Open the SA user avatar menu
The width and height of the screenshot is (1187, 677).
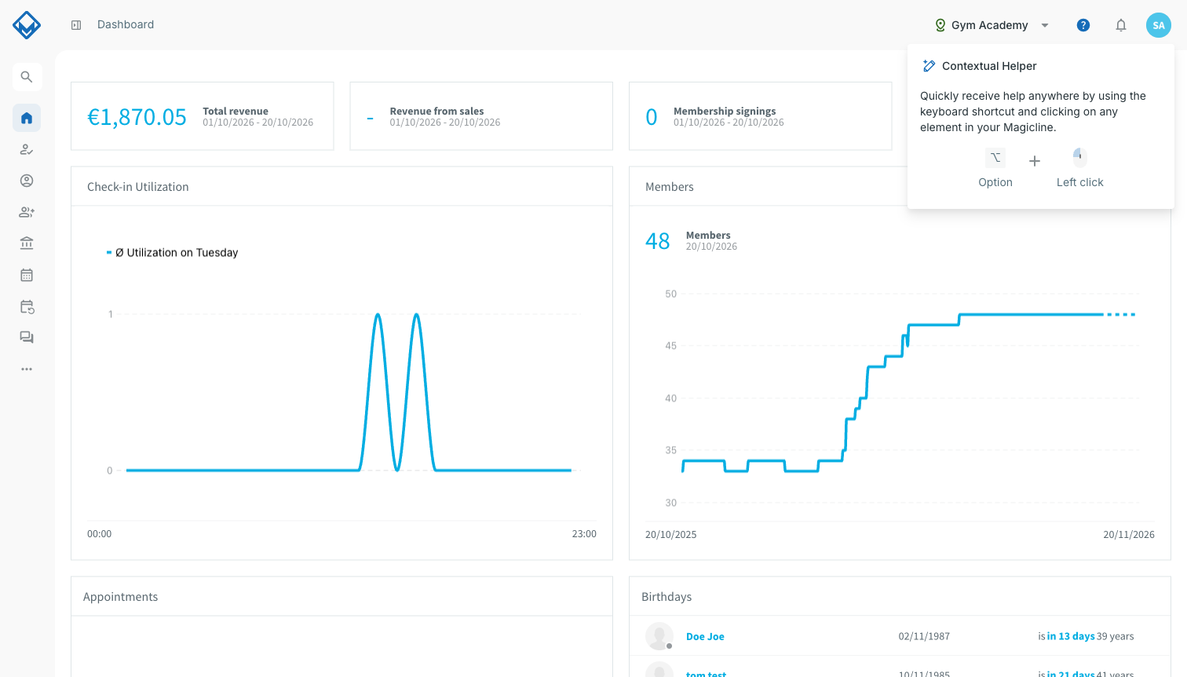coord(1159,25)
